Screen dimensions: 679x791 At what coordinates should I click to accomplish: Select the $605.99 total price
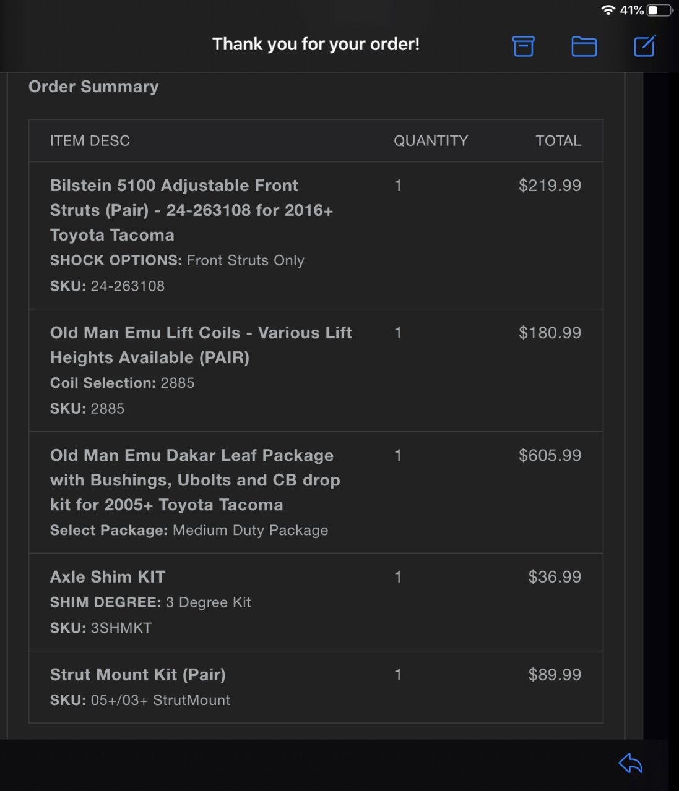[550, 456]
